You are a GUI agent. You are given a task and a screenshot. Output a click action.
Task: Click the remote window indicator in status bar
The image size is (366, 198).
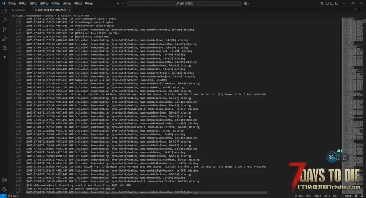click(3, 196)
